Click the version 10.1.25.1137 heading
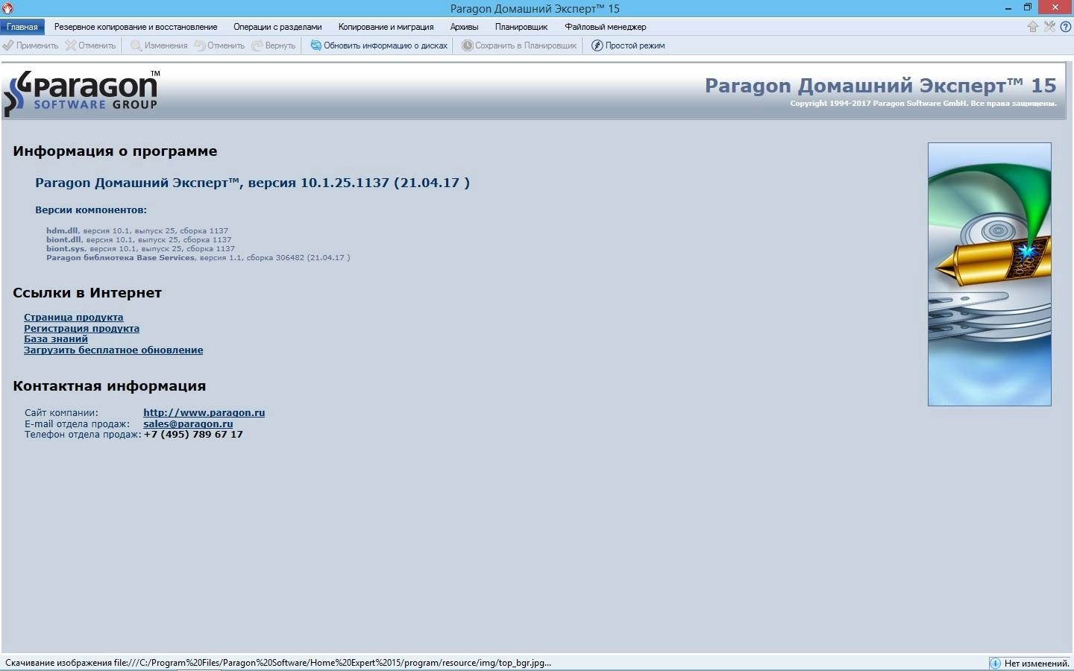The height and width of the screenshot is (671, 1074). [x=252, y=183]
